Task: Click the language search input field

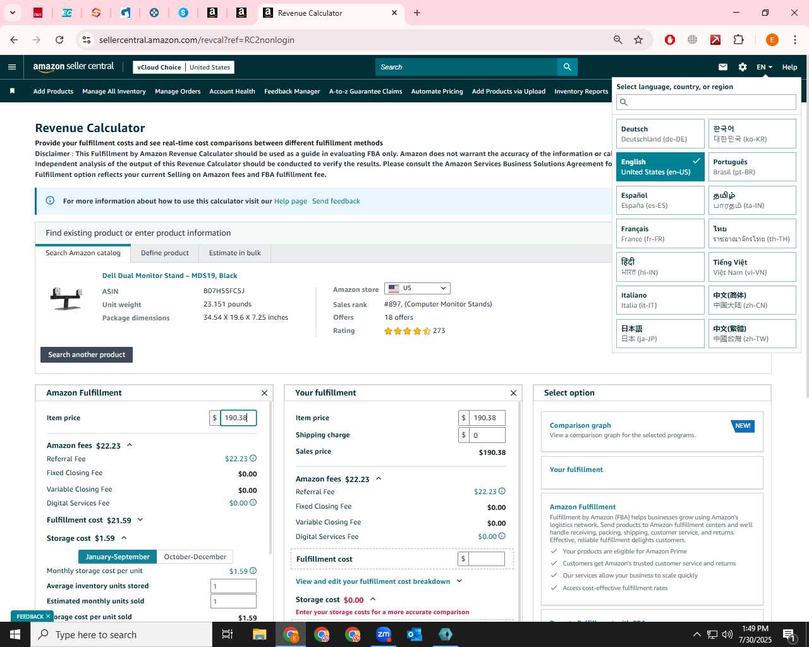Action: (706, 102)
